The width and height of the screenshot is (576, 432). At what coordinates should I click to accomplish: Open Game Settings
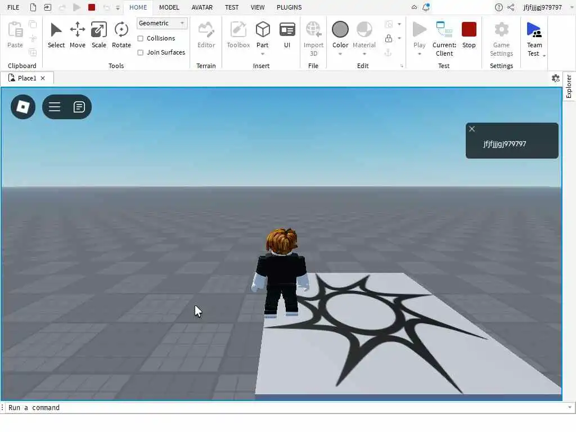pos(501,39)
